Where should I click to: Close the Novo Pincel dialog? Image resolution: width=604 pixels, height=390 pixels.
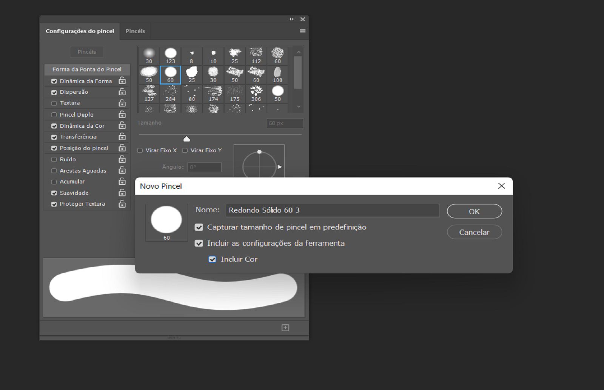pos(501,186)
